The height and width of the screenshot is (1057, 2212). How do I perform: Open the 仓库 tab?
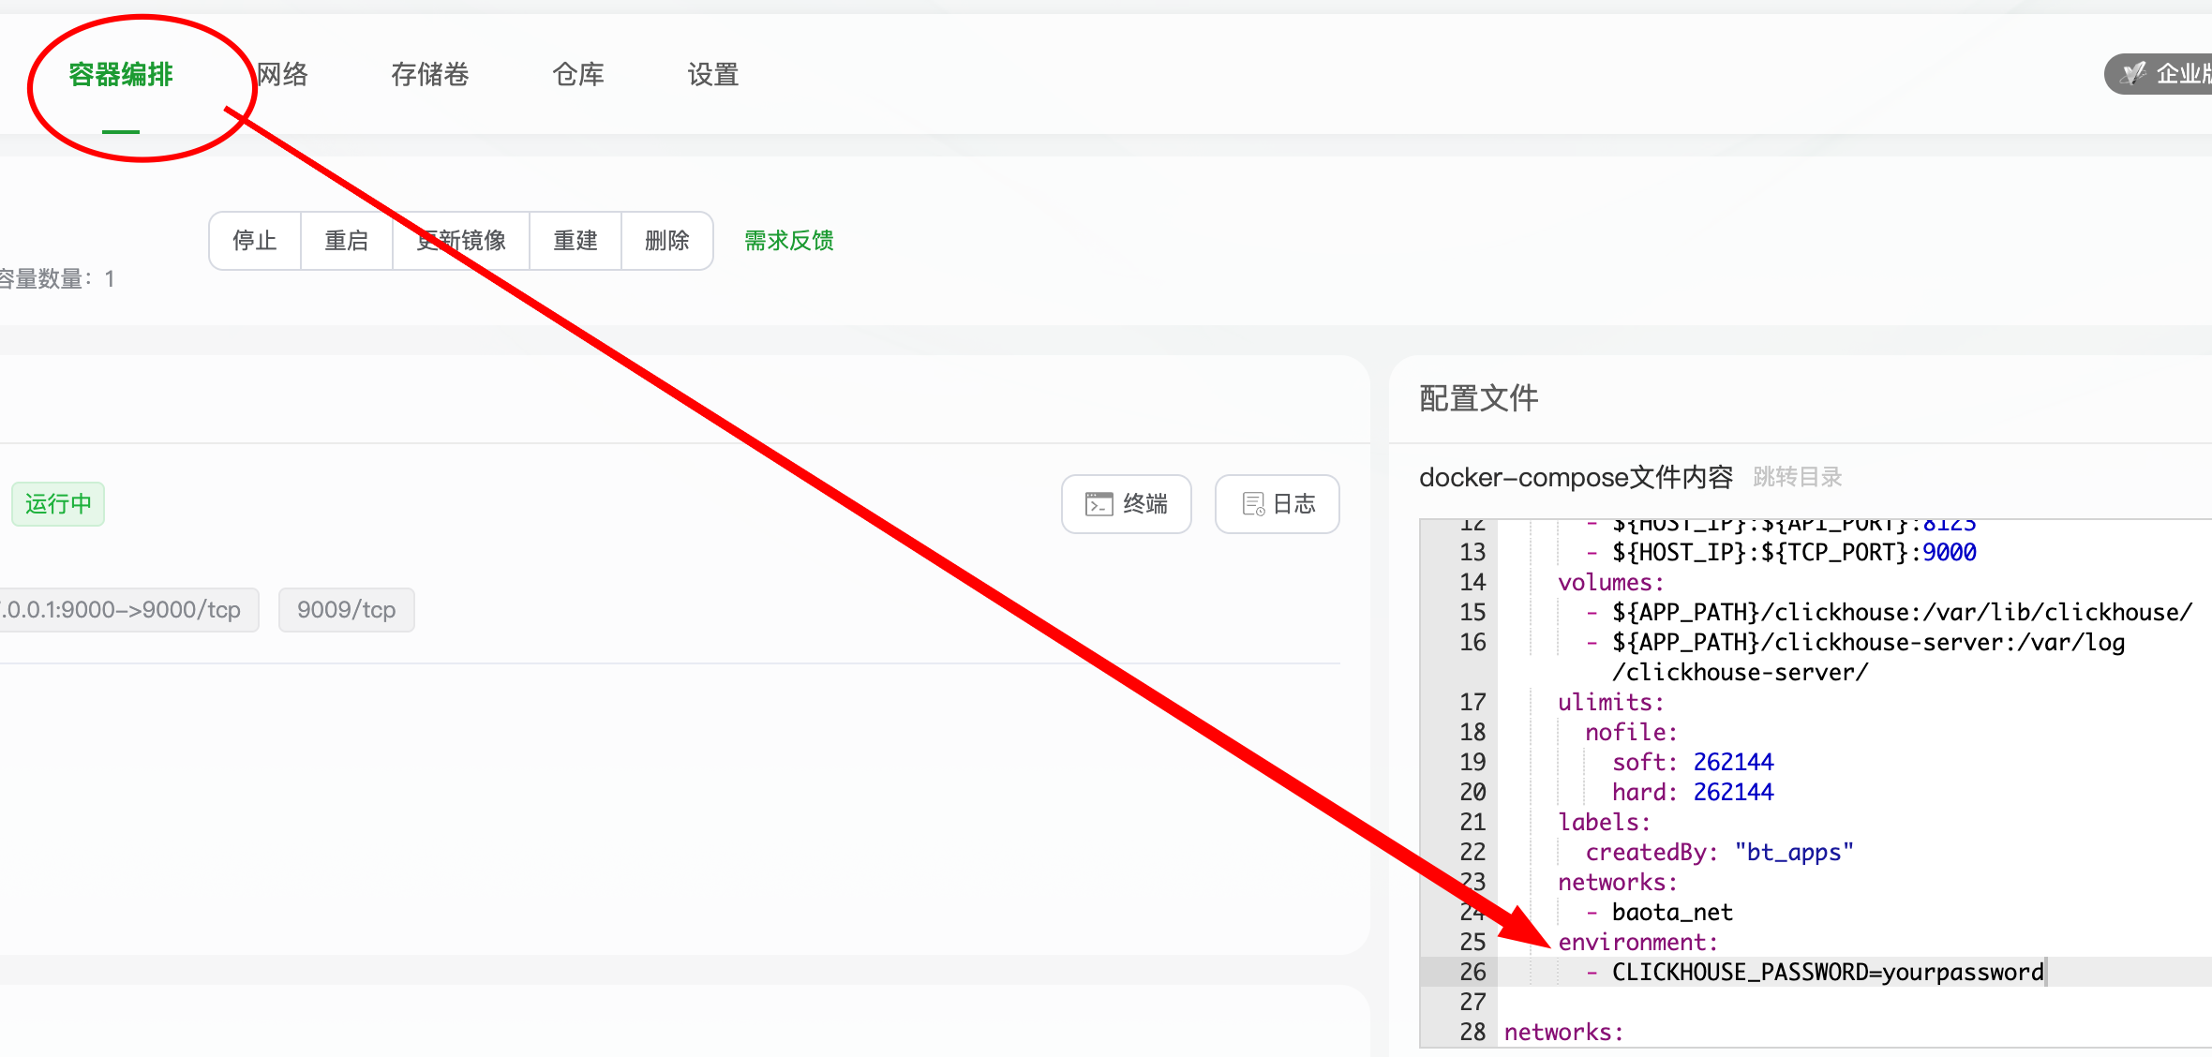coord(578,75)
